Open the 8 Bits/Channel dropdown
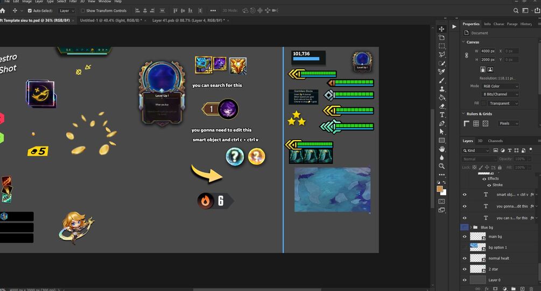 coord(500,94)
